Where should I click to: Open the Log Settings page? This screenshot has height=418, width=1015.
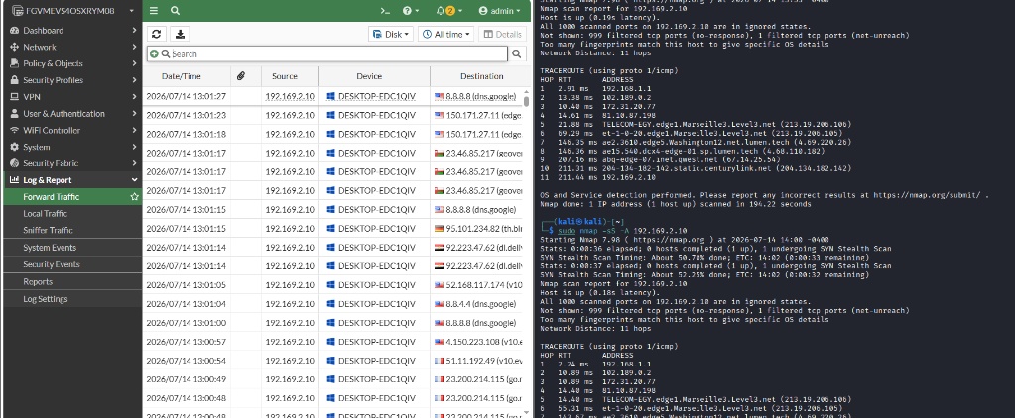click(x=46, y=299)
